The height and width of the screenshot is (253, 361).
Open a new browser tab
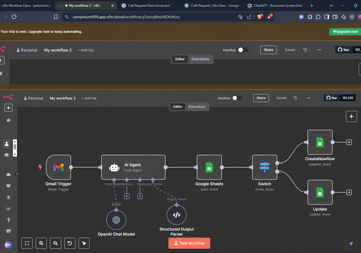pyautogui.click(x=312, y=5)
